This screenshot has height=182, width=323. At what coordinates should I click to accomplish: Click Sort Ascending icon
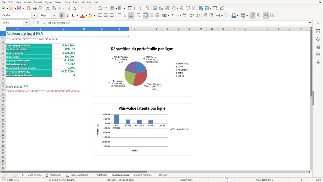pyautogui.click(x=136, y=8)
